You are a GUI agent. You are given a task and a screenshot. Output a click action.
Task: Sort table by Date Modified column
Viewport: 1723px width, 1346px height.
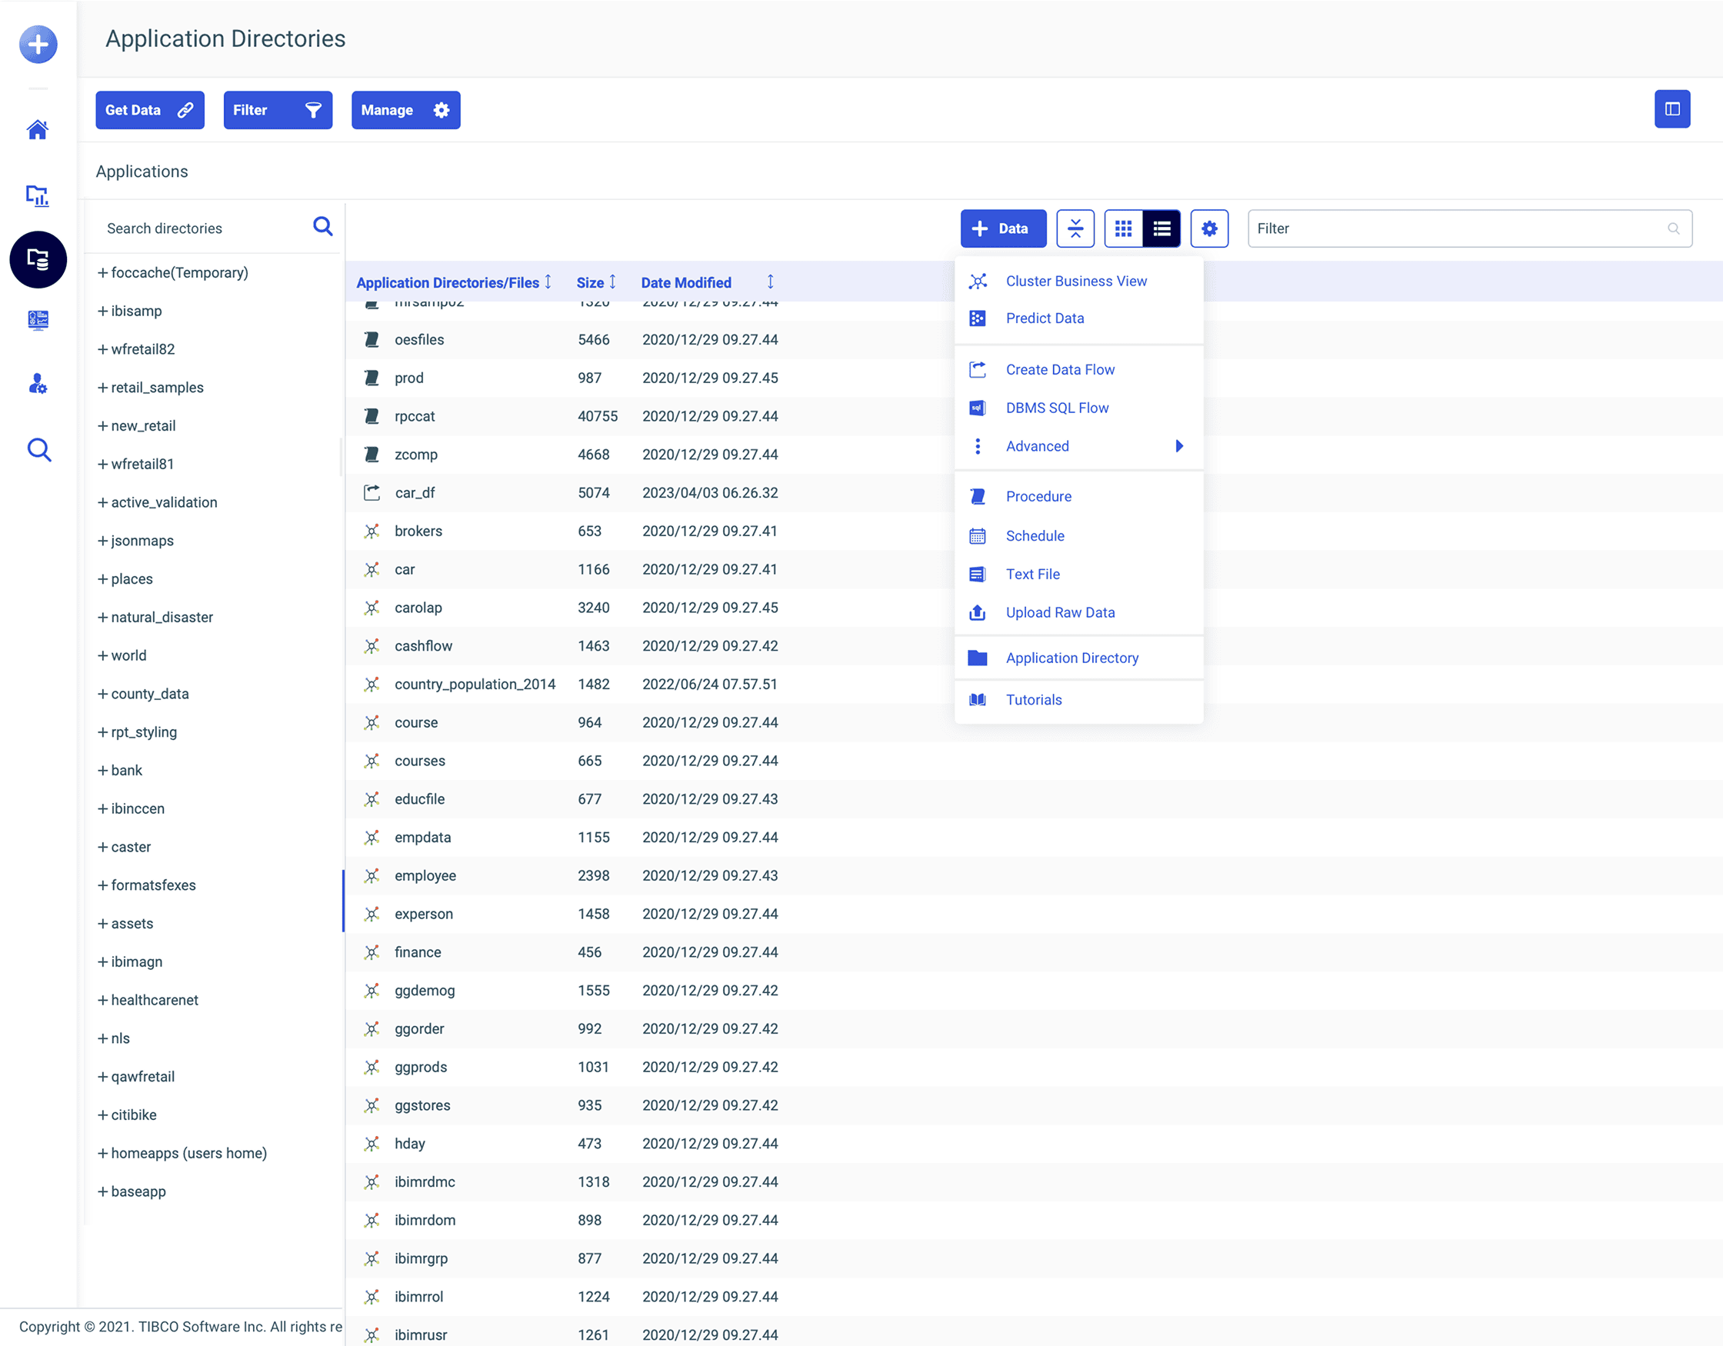coord(685,282)
